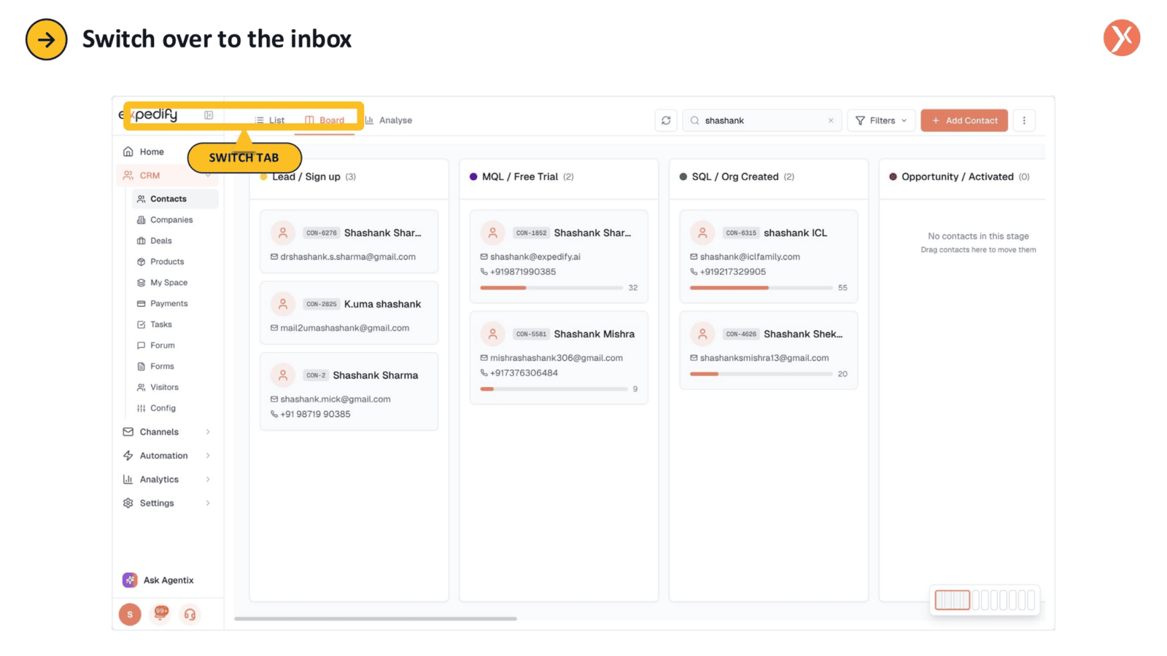Open Forms in CRM menu
Image resolution: width=1167 pixels, height=656 pixels.
pyautogui.click(x=162, y=367)
